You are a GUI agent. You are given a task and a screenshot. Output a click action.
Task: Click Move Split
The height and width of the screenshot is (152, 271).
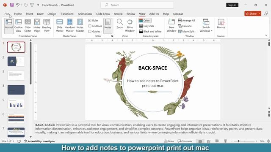pyautogui.click(x=186, y=32)
